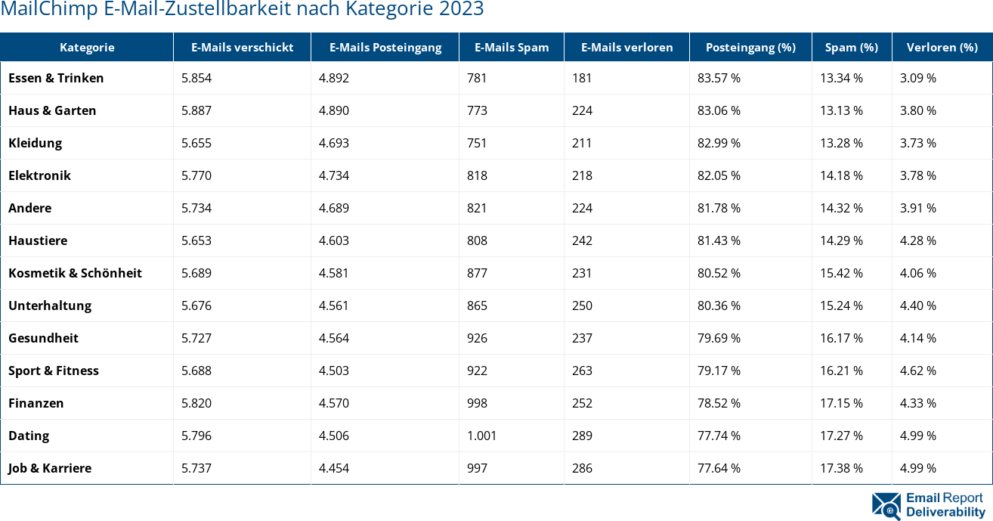Click the 'Kategorie' column header
Viewport: 993px width, 521px height.
coord(87,47)
